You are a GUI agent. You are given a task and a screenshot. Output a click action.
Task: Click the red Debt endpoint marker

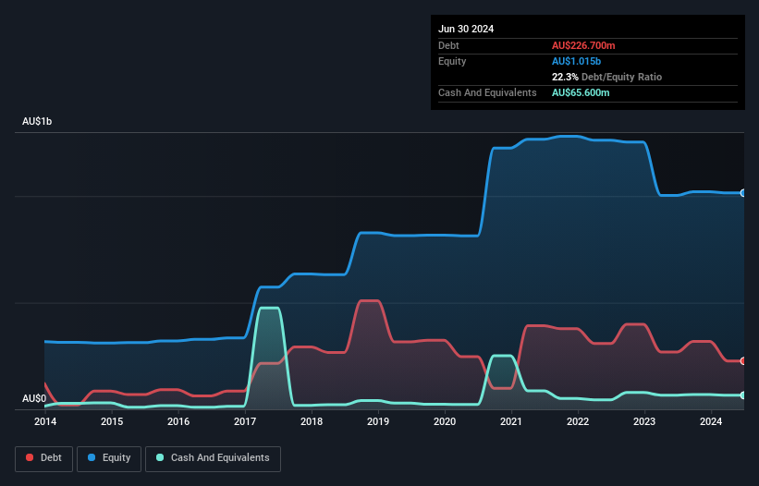point(743,360)
